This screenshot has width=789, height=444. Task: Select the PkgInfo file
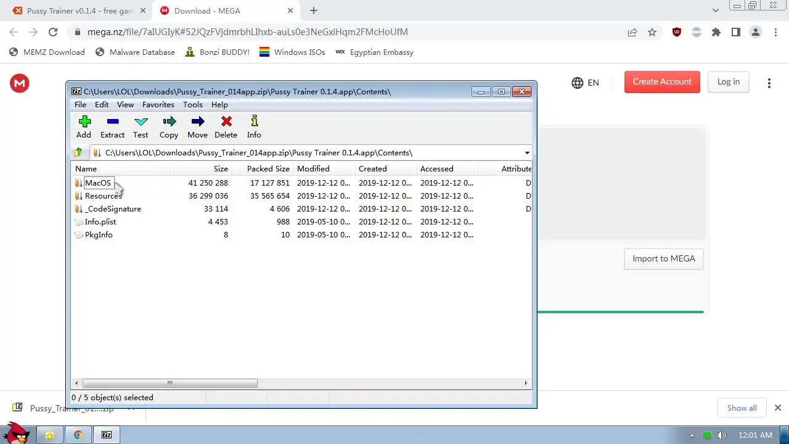click(99, 235)
